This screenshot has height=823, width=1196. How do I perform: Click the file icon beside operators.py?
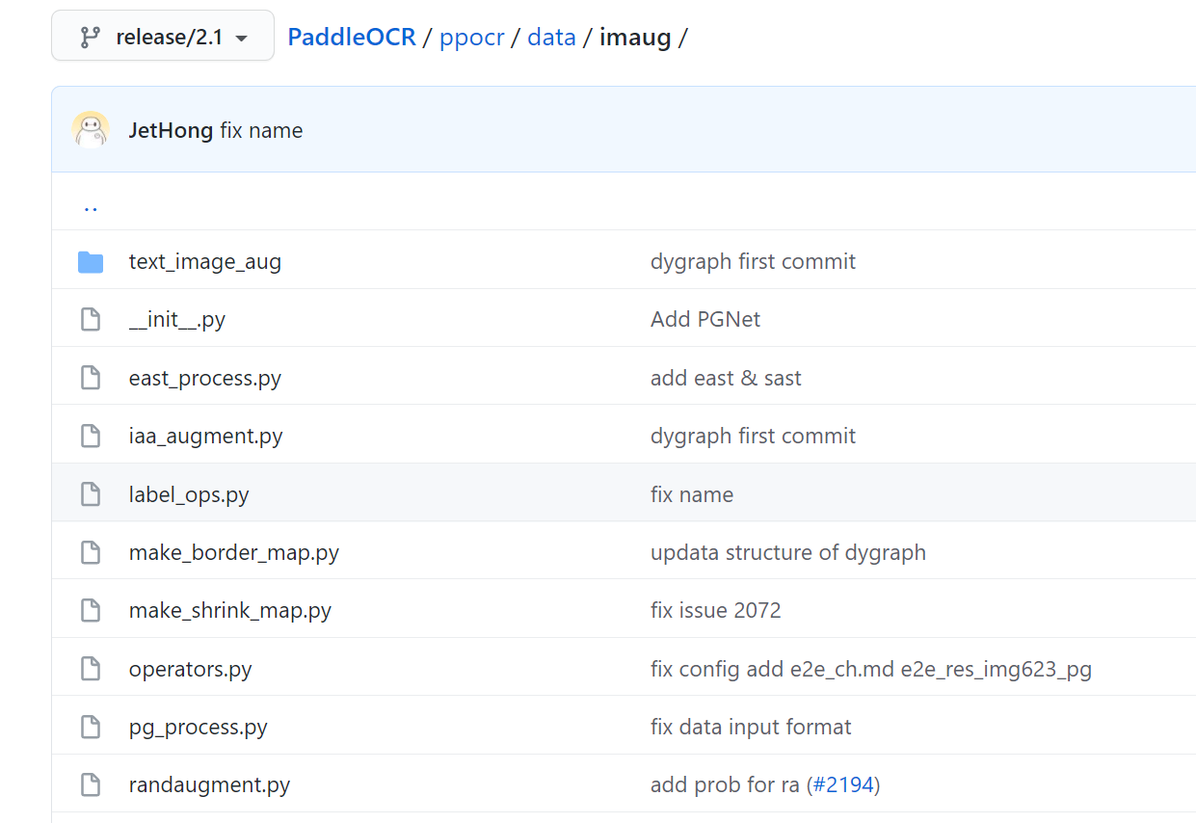pyautogui.click(x=90, y=668)
